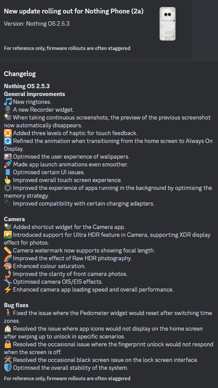
Task: Click the wrench emoji beside OIS/EIS effects
Action: click(8, 282)
